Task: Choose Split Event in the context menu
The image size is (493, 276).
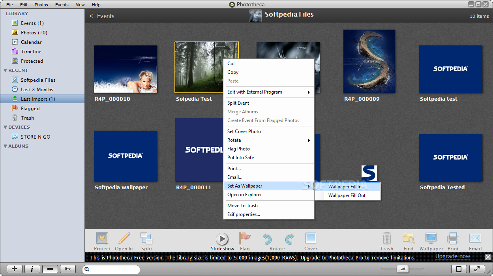Action: [268, 103]
